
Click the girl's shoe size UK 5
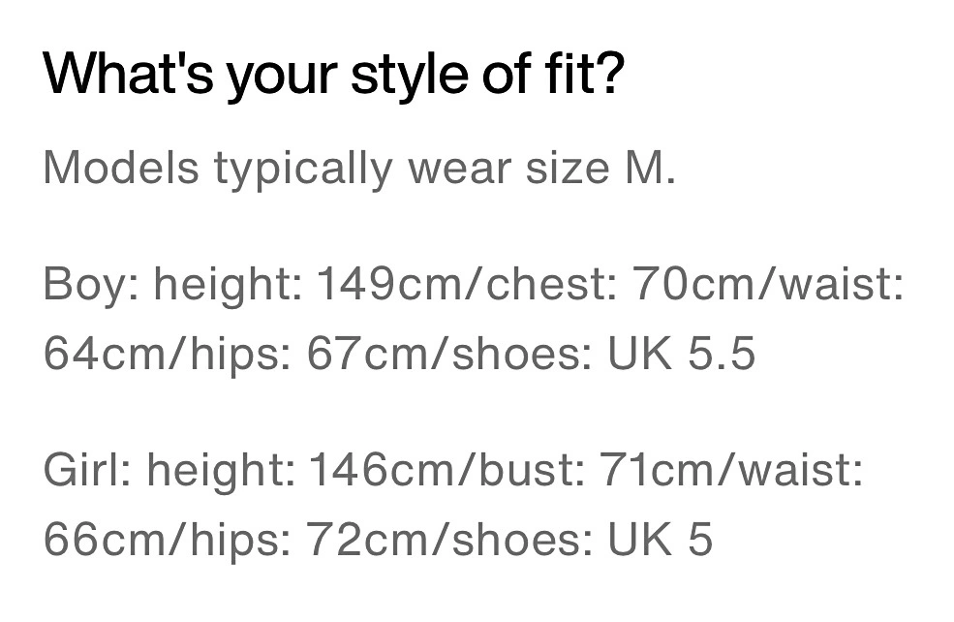point(661,540)
